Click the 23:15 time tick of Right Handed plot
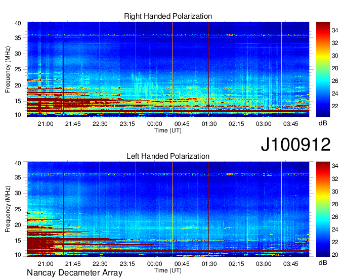Screen dimensions: 344x279 coord(127,124)
